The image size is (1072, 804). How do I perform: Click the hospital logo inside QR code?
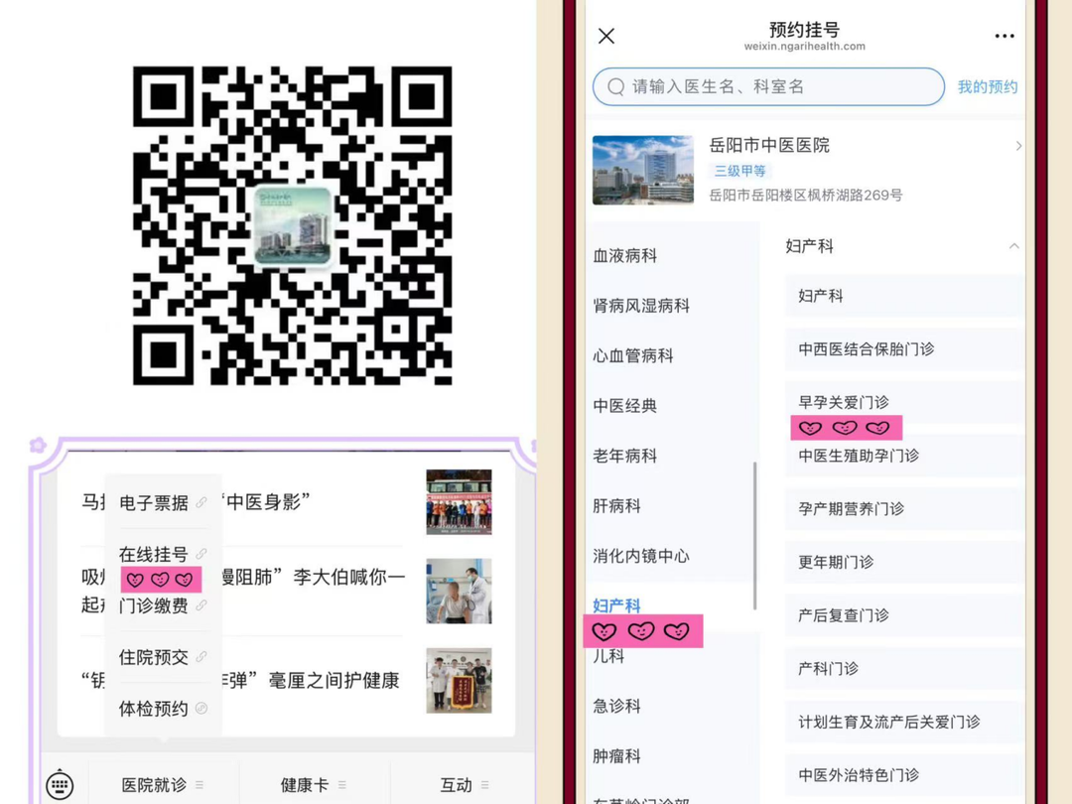click(293, 225)
